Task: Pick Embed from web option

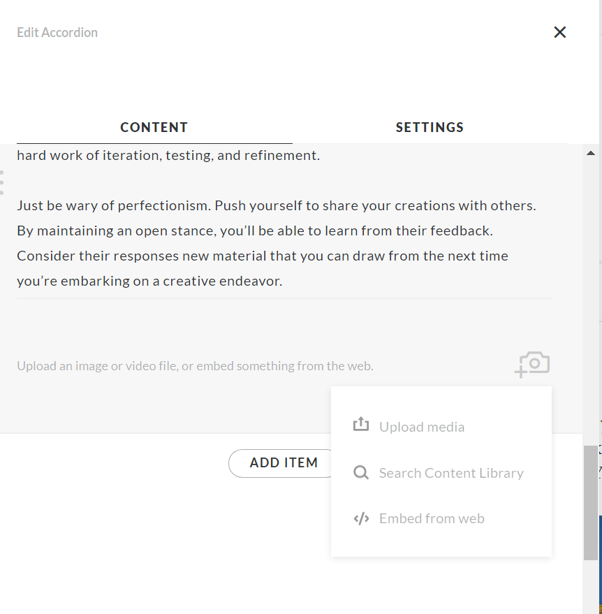Action: point(431,518)
